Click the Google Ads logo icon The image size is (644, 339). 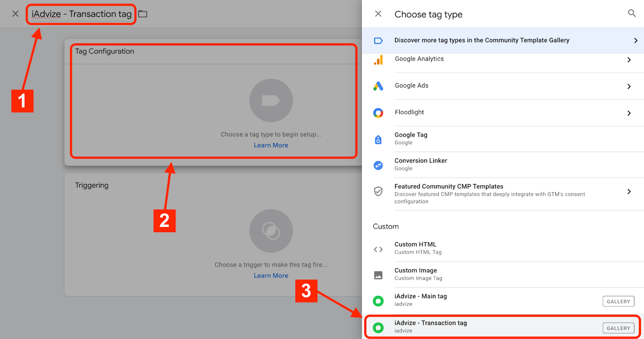pos(378,86)
